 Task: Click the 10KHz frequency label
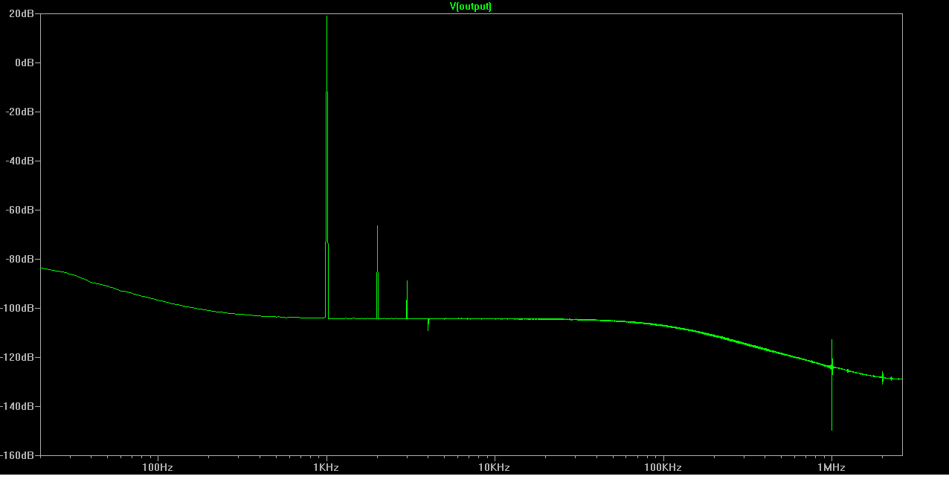point(495,468)
